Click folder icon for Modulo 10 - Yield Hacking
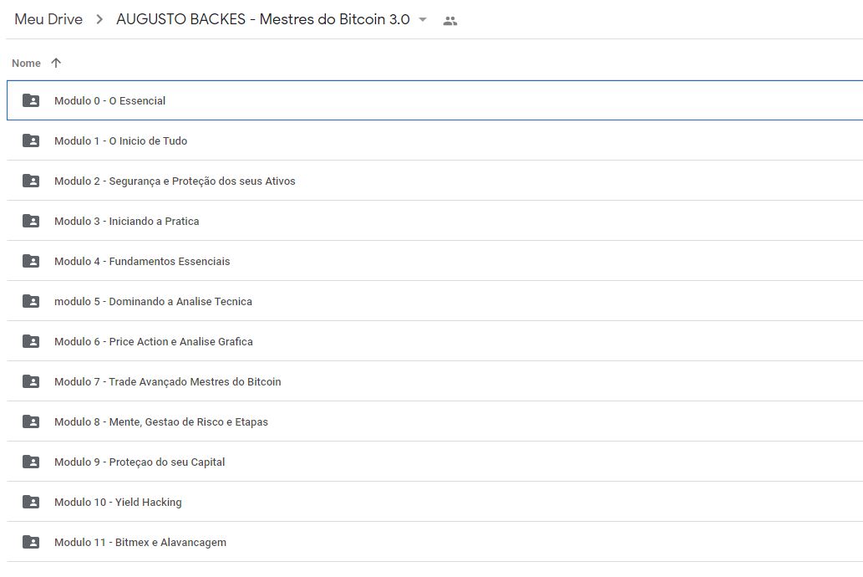Image resolution: width=863 pixels, height=577 pixels. [x=31, y=502]
